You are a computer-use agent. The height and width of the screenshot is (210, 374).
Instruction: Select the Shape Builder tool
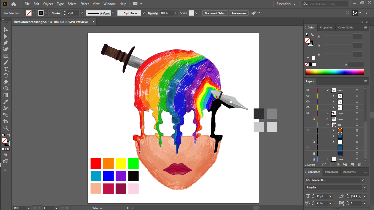coord(6,89)
